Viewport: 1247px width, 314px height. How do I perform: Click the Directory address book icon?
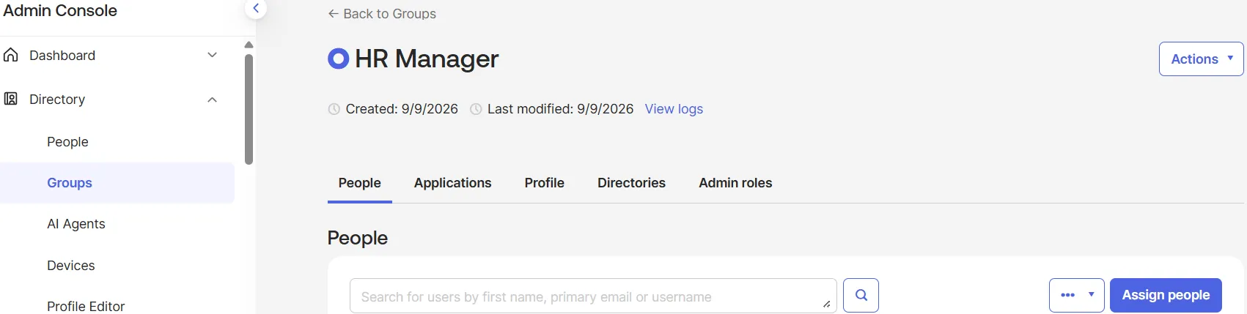tap(11, 99)
